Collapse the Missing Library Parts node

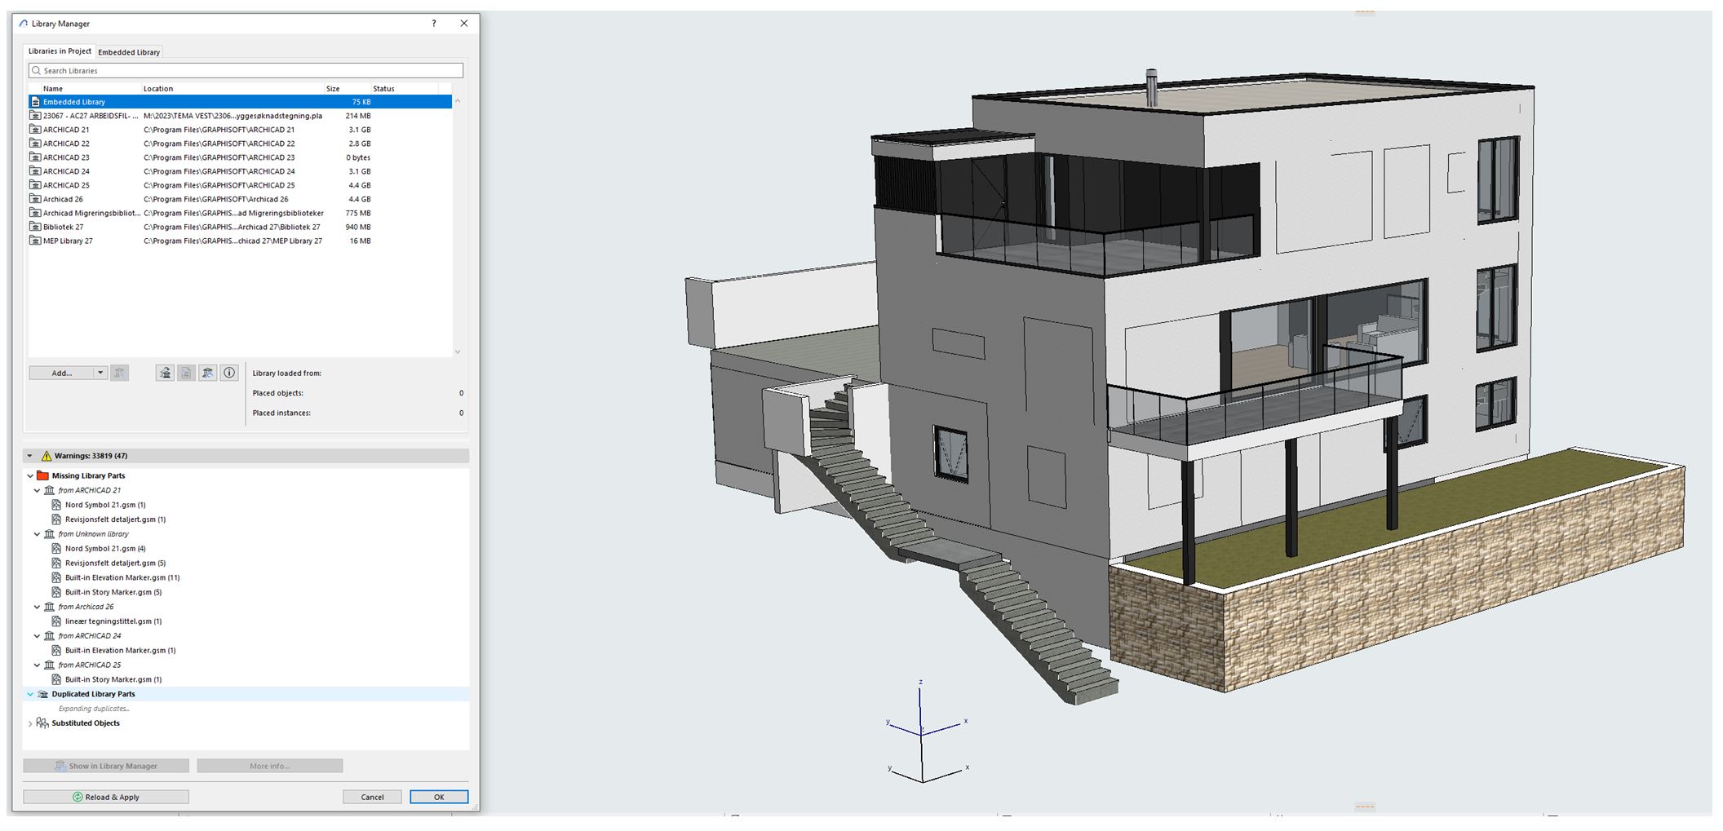point(30,475)
